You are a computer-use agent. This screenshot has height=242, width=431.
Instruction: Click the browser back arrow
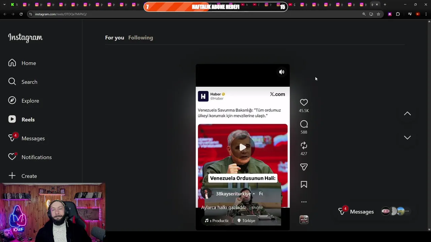[x=5, y=14]
